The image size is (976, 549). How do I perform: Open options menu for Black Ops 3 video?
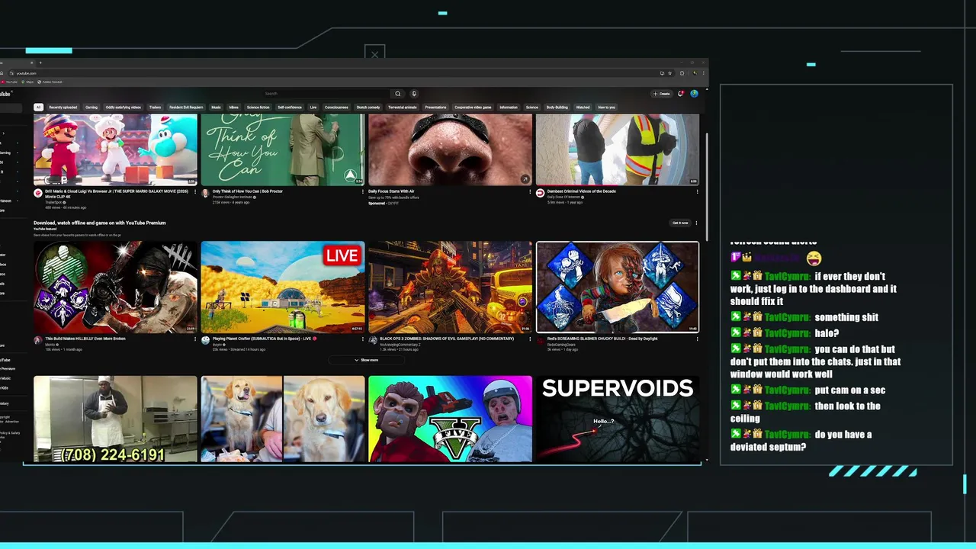530,339
